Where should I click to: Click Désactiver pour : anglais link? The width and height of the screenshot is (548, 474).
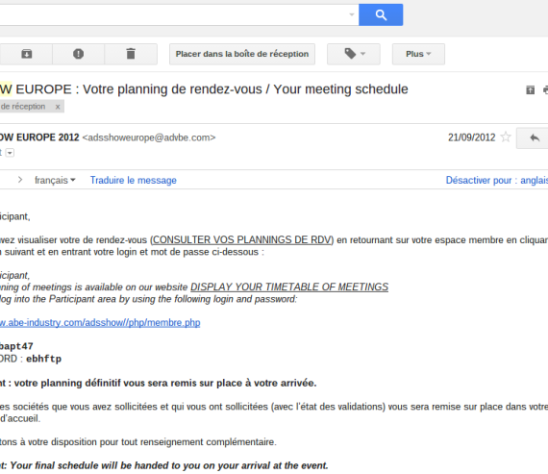(x=497, y=180)
